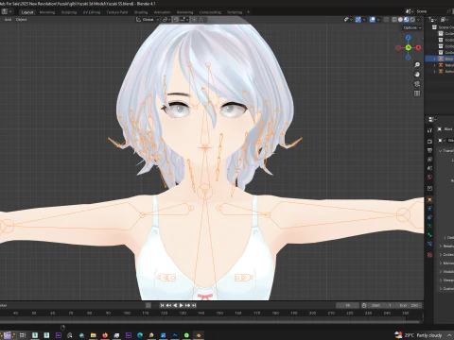Open the Rendering workspace tab
Screen dimensions: 454x340
tap(184, 12)
